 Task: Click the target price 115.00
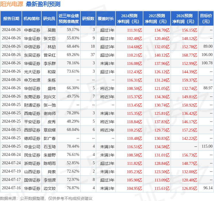click(x=207, y=146)
